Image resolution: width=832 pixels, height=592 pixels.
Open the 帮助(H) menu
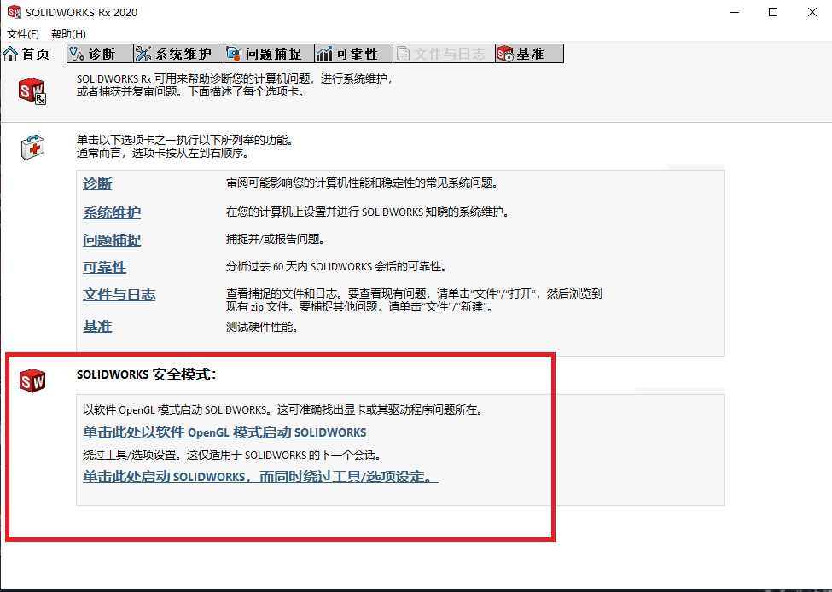pyautogui.click(x=68, y=34)
